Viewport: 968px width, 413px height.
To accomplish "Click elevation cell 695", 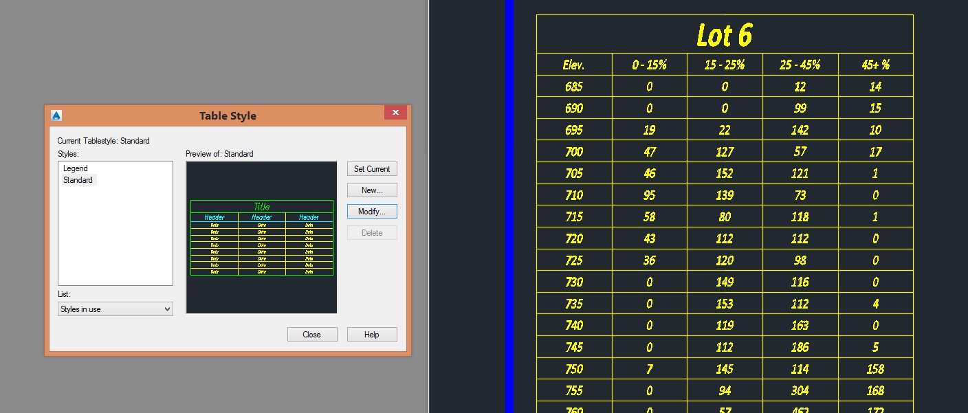I will coord(574,130).
